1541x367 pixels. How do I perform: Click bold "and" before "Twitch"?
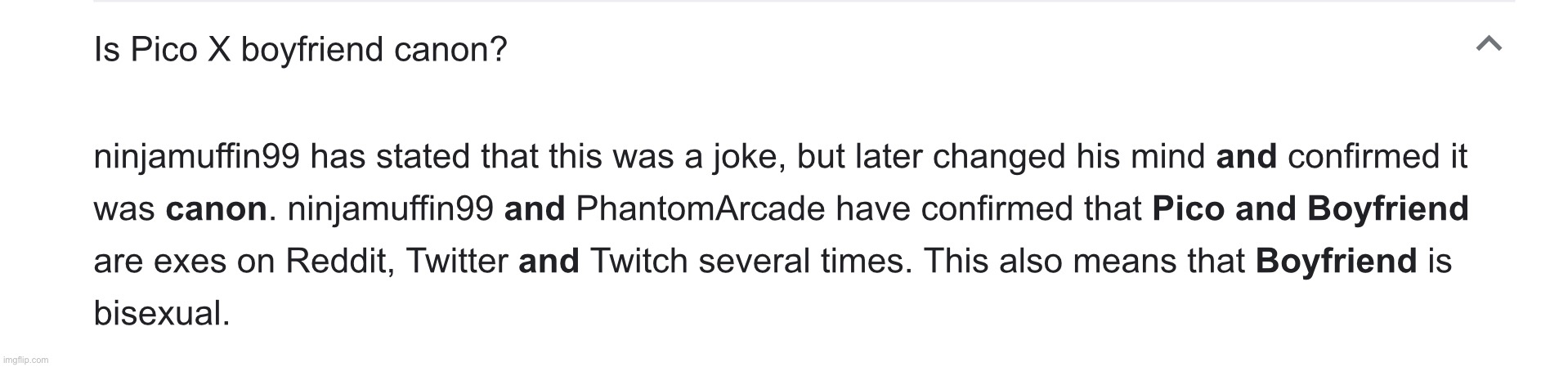click(x=549, y=262)
